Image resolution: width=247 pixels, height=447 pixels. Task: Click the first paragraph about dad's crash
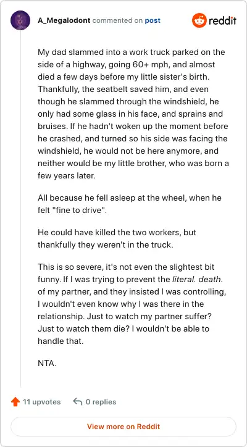coord(133,114)
